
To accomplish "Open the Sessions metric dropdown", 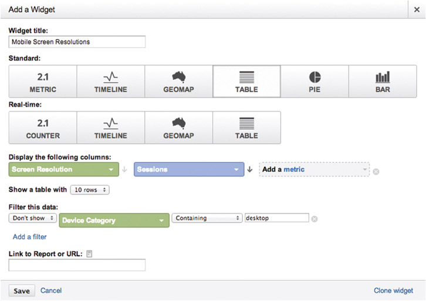I will (189, 169).
